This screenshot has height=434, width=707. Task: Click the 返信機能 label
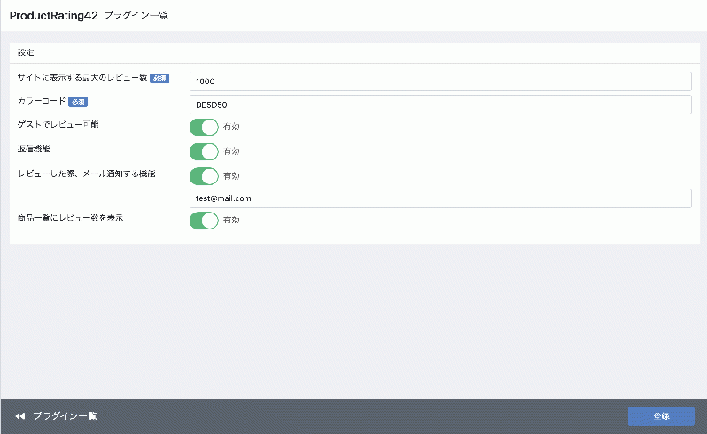pos(34,149)
